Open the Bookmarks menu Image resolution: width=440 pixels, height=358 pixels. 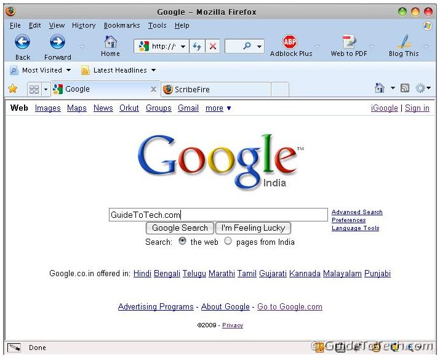click(122, 26)
